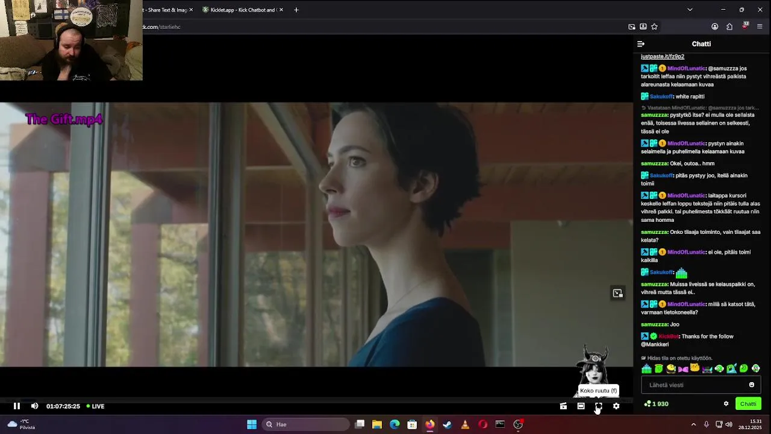View the 1 930 channel points
Viewport: 771px width, 434px height.
(657, 404)
